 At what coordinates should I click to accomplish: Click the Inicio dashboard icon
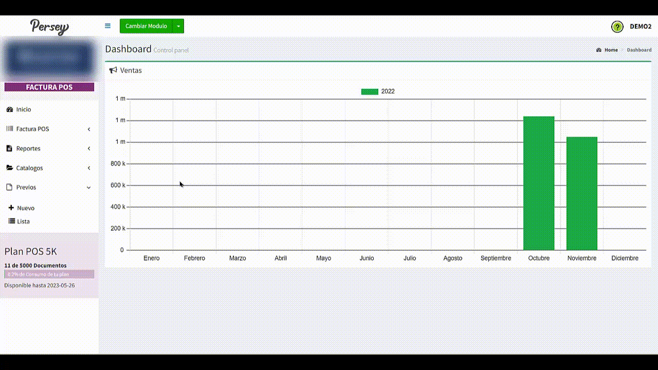click(9, 109)
